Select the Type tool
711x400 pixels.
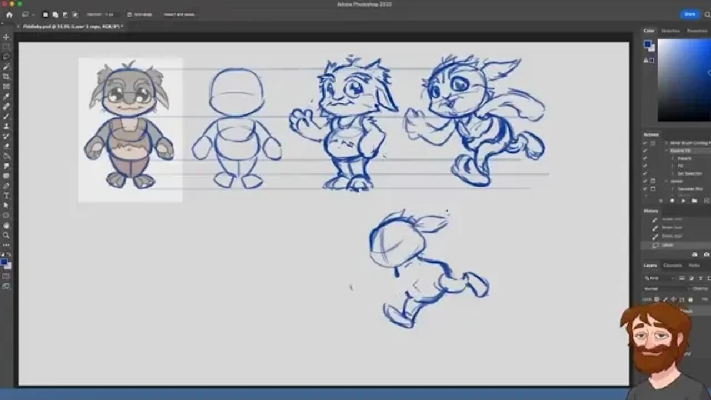(7, 196)
